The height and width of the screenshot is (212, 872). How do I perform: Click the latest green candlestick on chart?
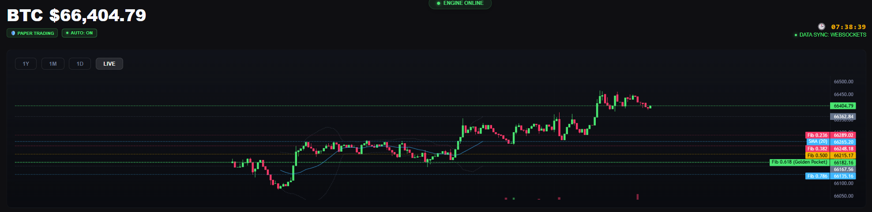click(650, 107)
